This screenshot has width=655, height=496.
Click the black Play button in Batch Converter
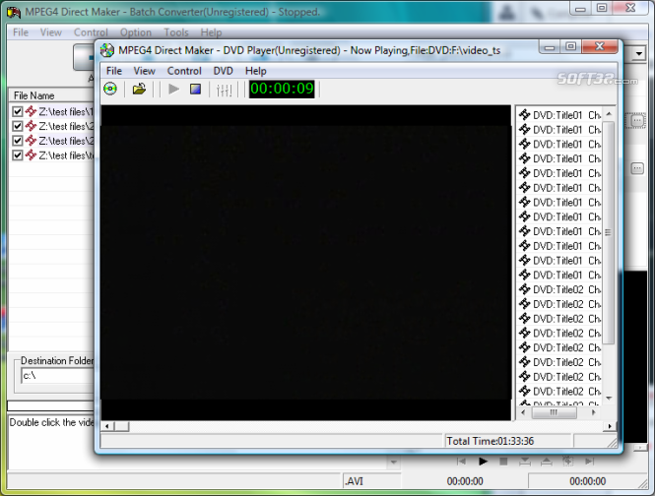click(x=483, y=462)
